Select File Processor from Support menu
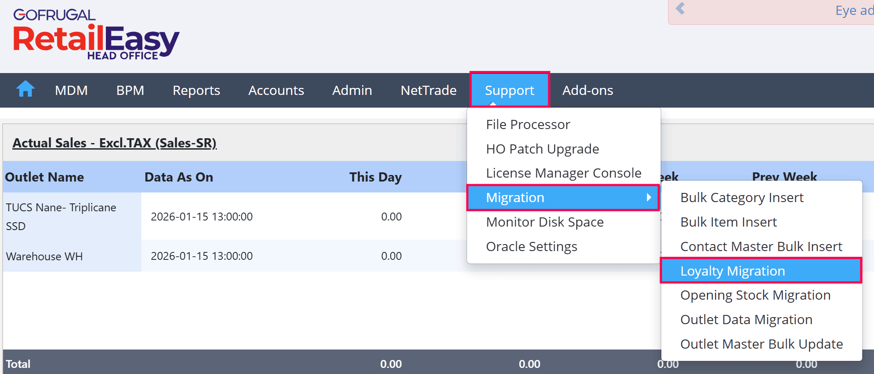The image size is (874, 374). tap(528, 125)
